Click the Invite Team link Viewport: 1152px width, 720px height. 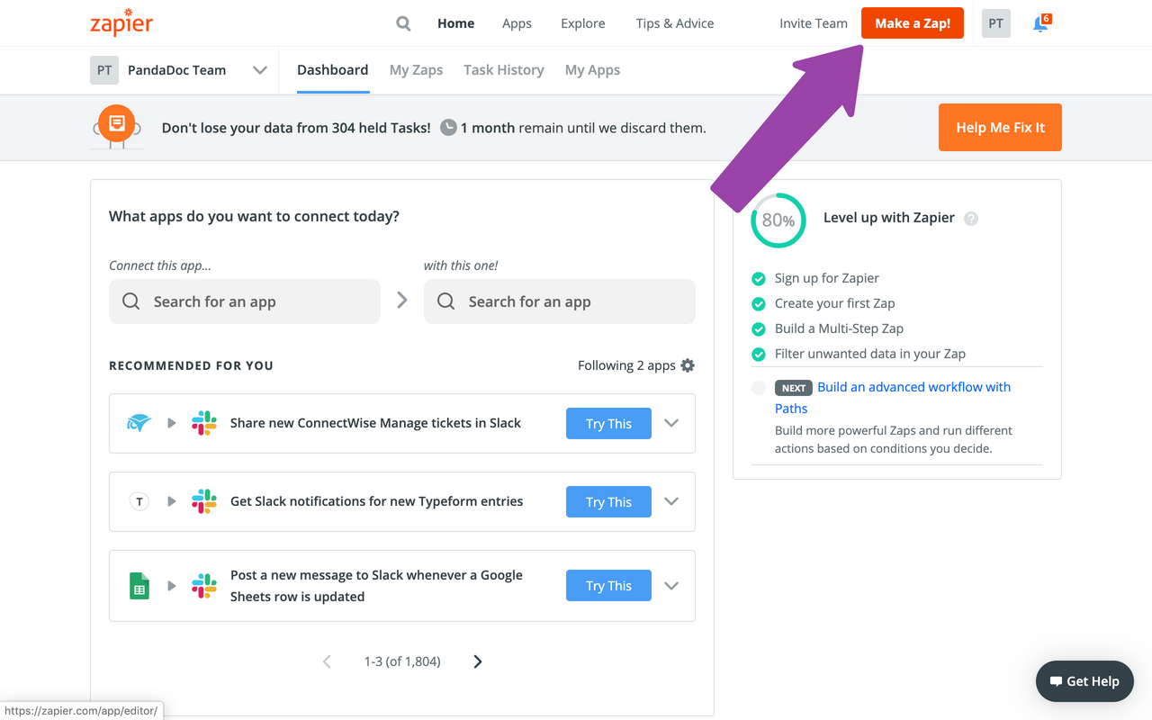814,23
